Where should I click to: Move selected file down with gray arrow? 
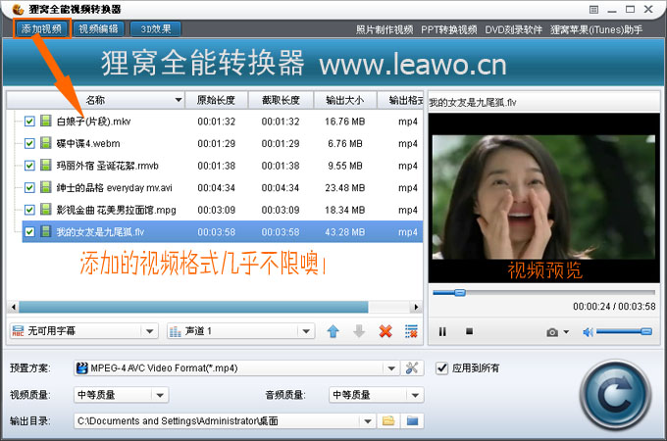[x=359, y=331]
